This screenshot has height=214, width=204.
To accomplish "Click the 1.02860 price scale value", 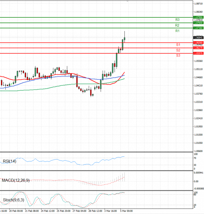I will coord(199,110).
